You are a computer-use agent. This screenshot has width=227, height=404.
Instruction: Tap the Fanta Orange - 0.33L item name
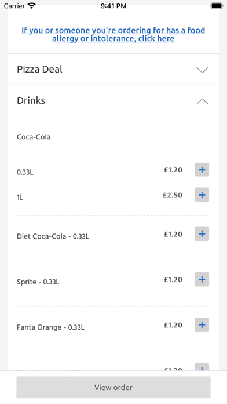[50, 327]
